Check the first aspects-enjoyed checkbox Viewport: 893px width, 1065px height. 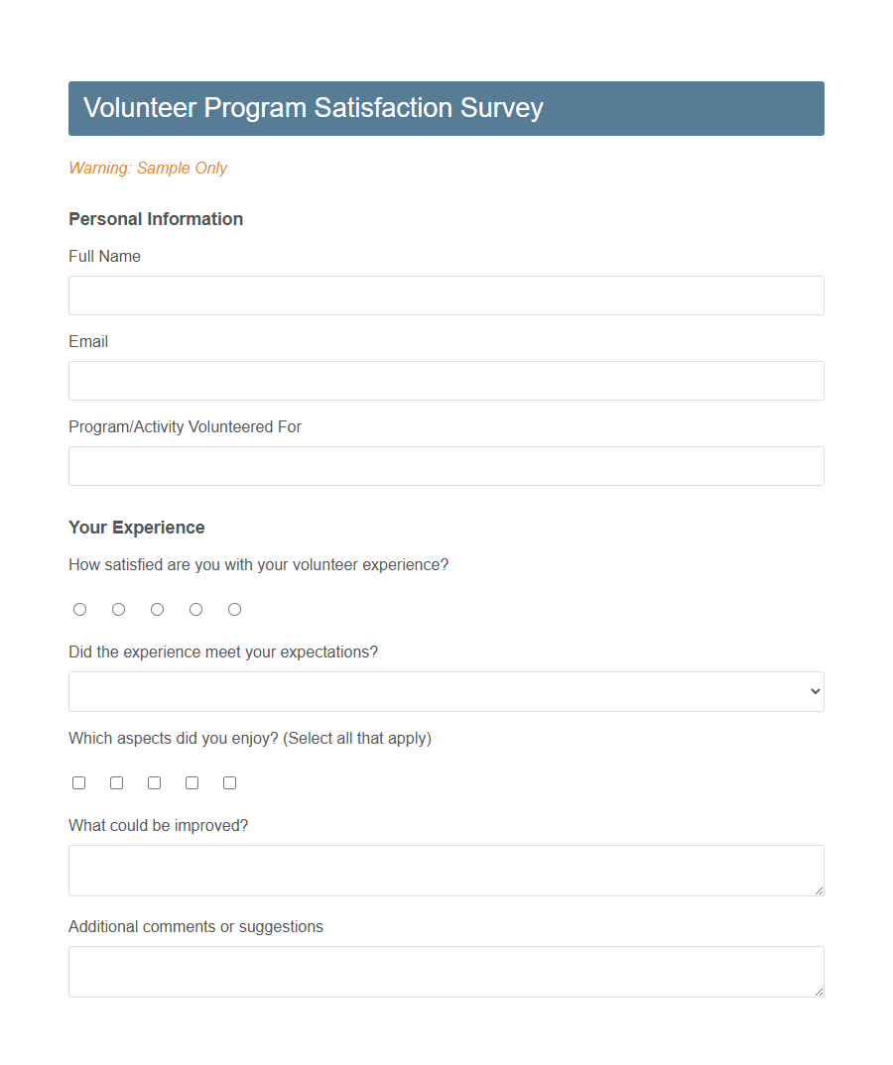pos(78,782)
